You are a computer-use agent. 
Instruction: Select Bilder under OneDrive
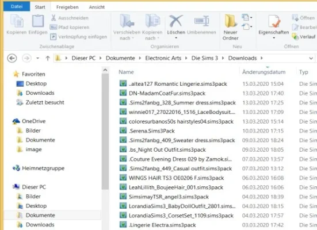click(29, 131)
